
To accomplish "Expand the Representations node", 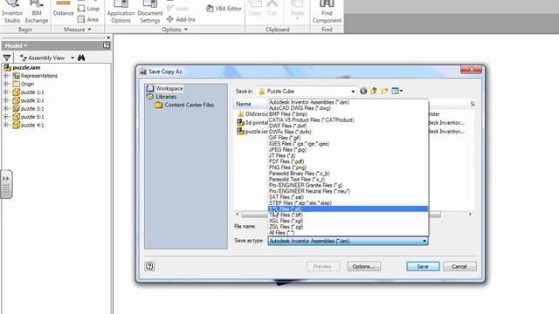I will (x=6, y=76).
